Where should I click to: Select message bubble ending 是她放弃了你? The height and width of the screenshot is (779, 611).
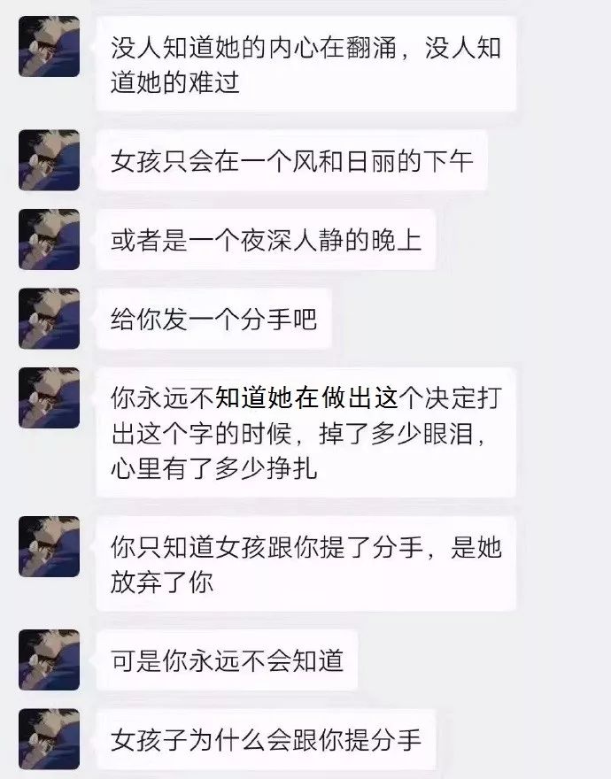click(305, 563)
